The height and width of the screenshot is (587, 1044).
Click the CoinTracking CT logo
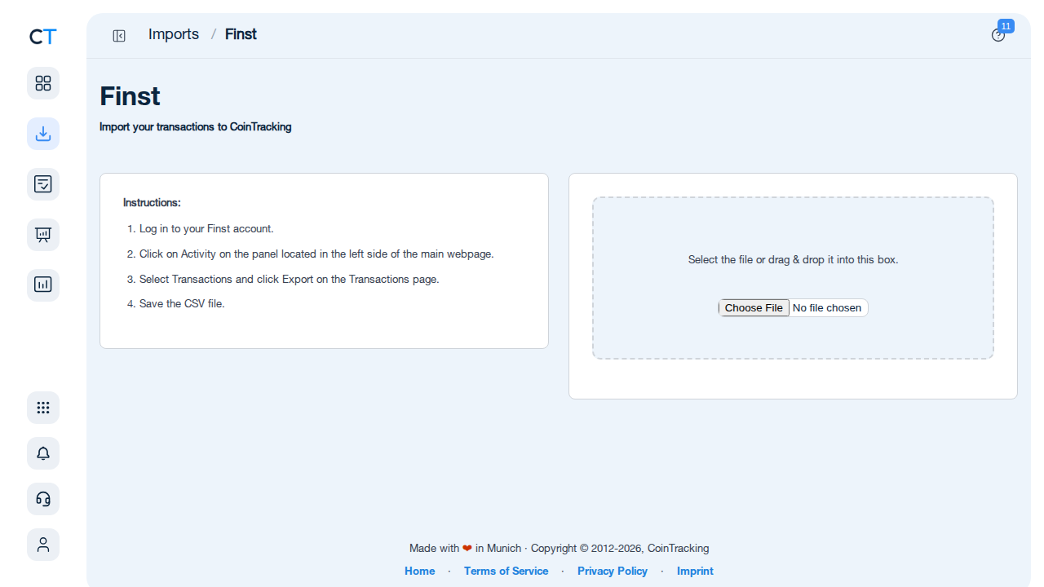(x=42, y=37)
